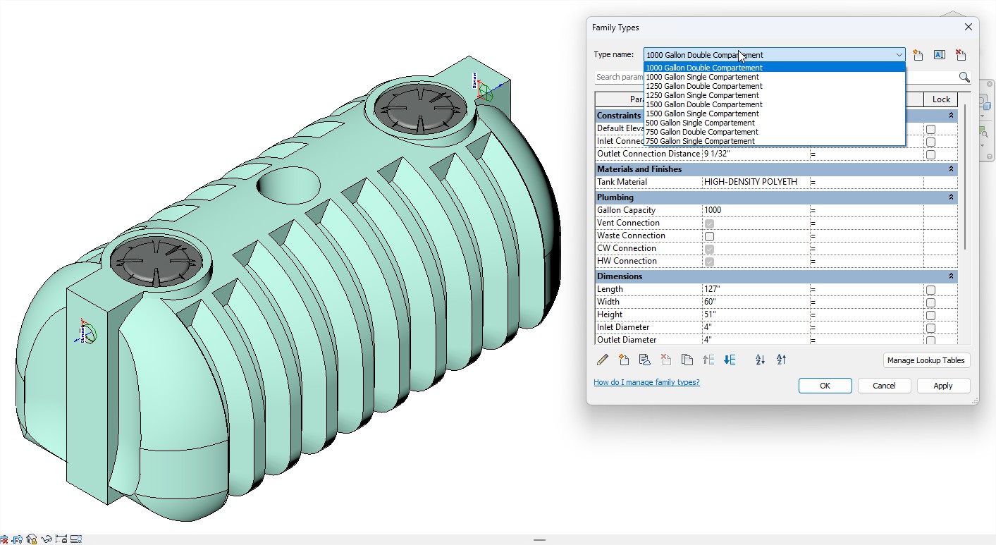The height and width of the screenshot is (545, 996).
Task: Choose 750 Gallon Double Compartement type
Action: coord(774,132)
